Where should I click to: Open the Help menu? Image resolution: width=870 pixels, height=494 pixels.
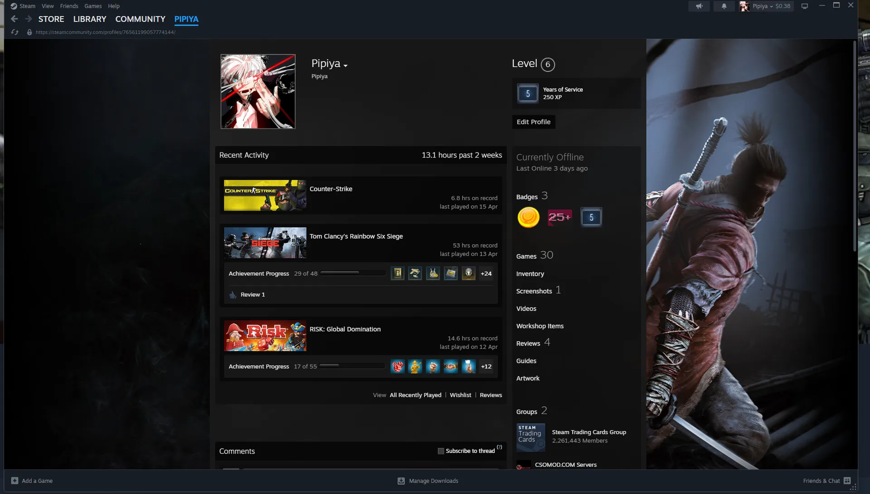point(114,6)
